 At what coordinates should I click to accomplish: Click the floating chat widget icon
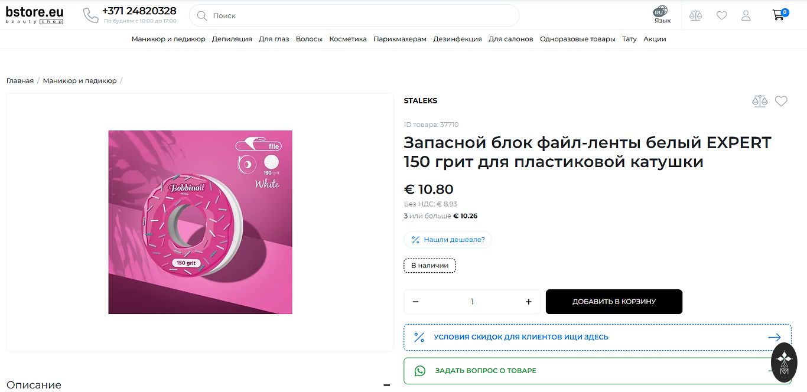[784, 362]
